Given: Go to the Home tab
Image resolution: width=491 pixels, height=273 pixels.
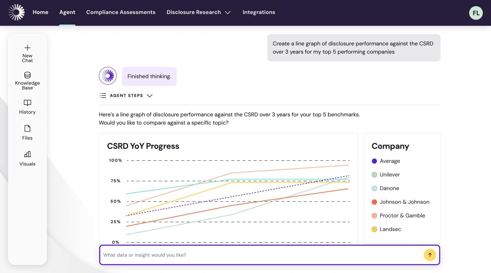Looking at the screenshot, I should click(x=40, y=12).
